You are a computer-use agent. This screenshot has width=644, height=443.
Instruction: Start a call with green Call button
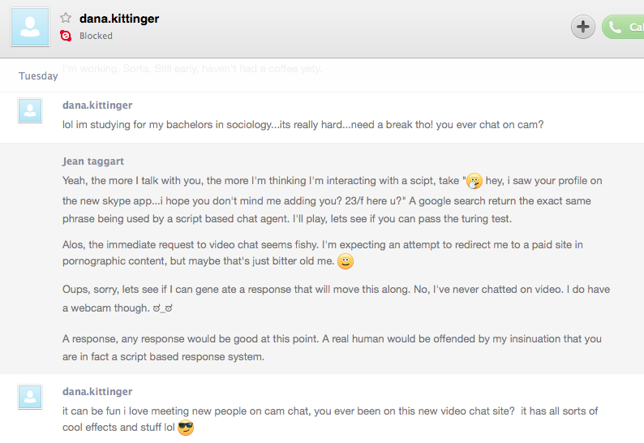coord(623,27)
